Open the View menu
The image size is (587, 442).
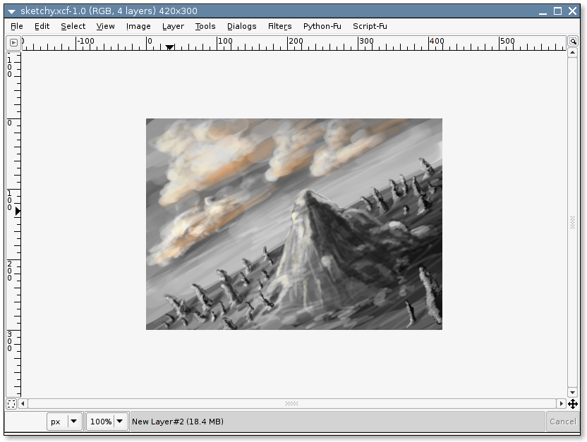105,26
